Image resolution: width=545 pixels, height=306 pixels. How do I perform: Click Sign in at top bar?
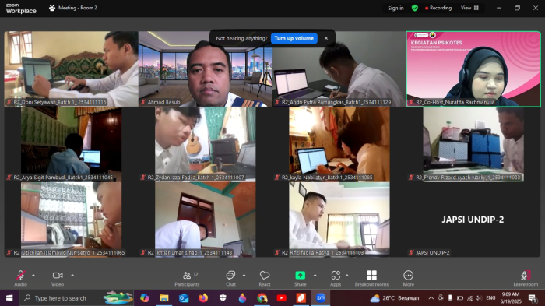coord(396,8)
